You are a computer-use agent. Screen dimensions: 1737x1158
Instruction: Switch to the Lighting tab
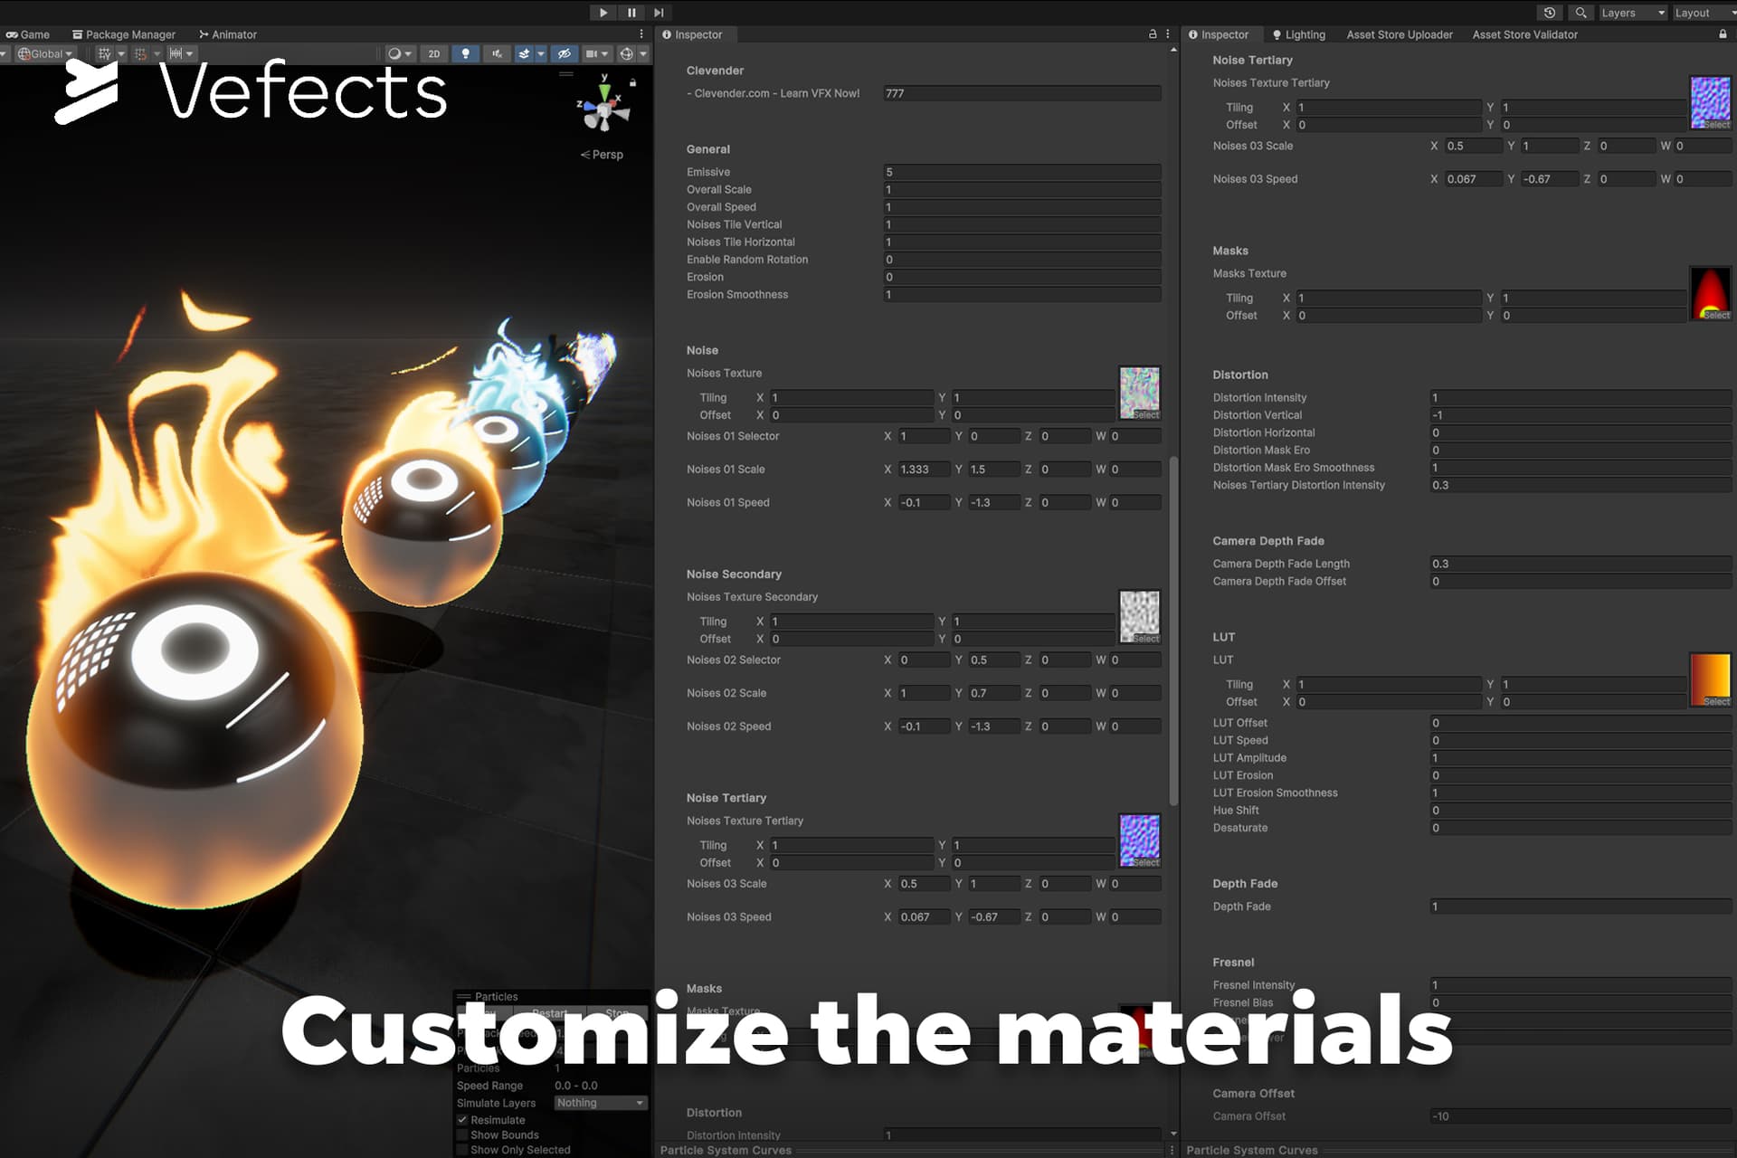tap(1298, 34)
